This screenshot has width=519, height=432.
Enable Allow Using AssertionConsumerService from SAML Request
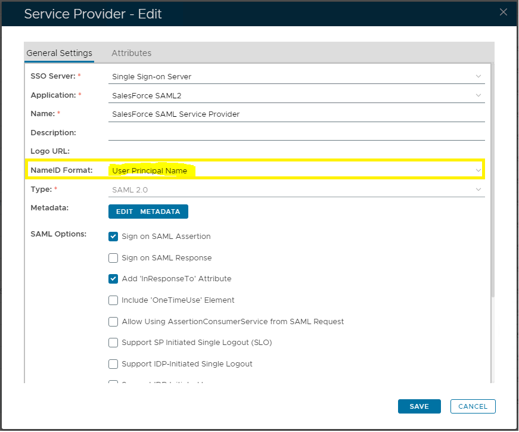pyautogui.click(x=113, y=322)
